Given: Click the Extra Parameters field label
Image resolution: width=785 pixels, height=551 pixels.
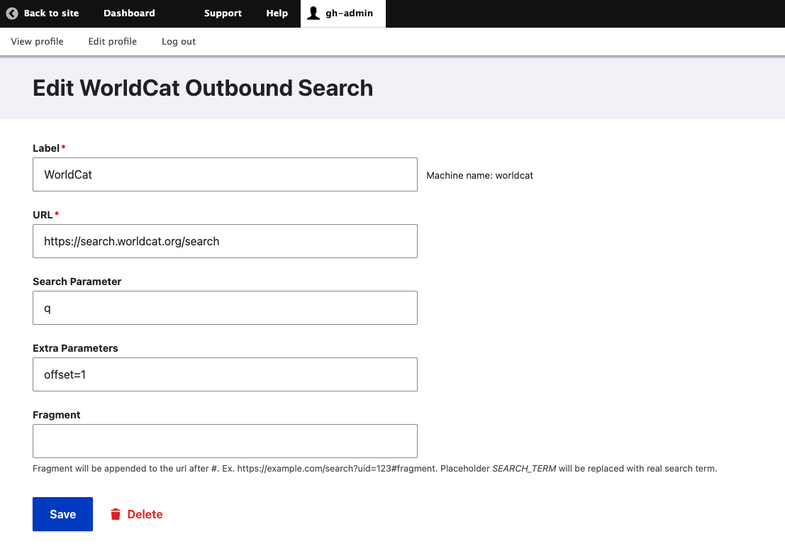Looking at the screenshot, I should point(75,348).
